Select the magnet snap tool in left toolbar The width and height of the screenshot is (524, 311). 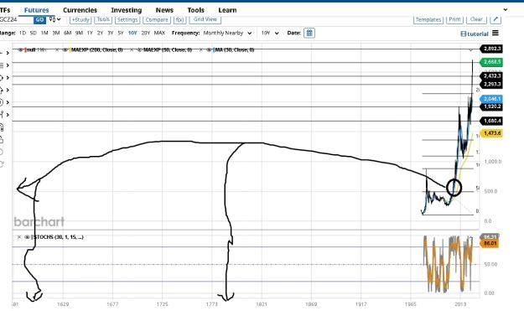click(x=2, y=127)
